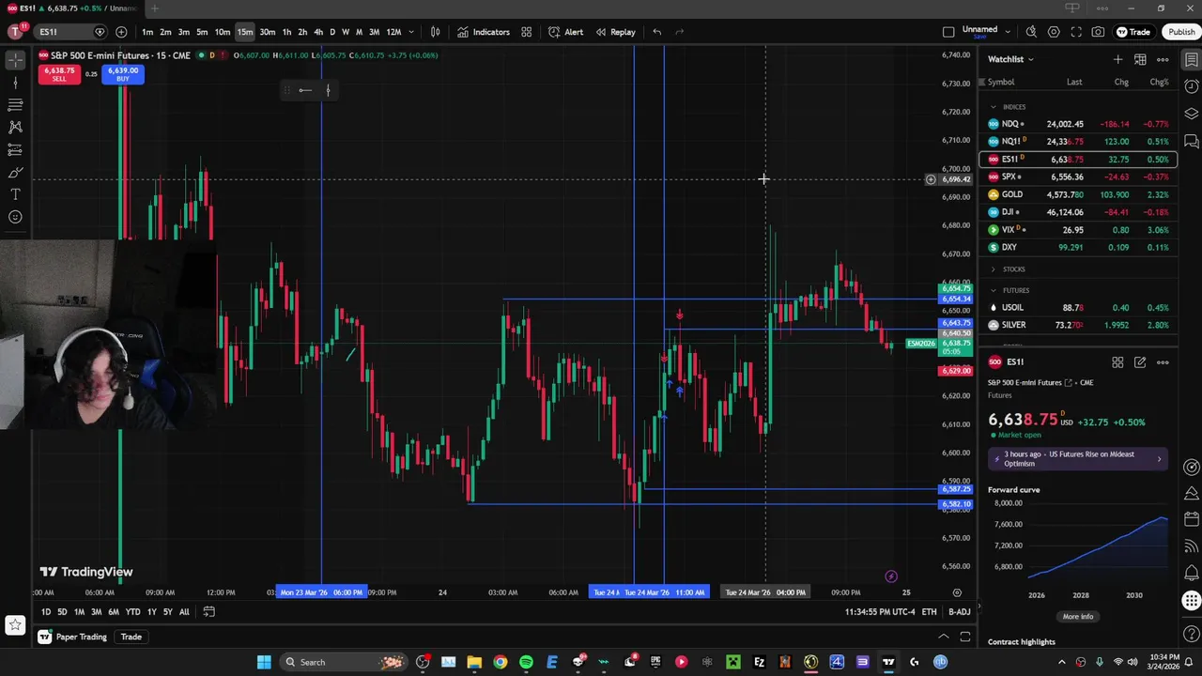Select the text annotation tool
This screenshot has height=676, width=1202.
click(x=15, y=194)
